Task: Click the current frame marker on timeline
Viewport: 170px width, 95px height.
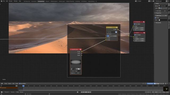Action: coord(23,86)
